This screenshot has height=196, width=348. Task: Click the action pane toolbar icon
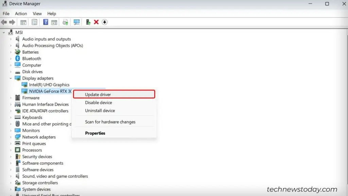[54, 22]
